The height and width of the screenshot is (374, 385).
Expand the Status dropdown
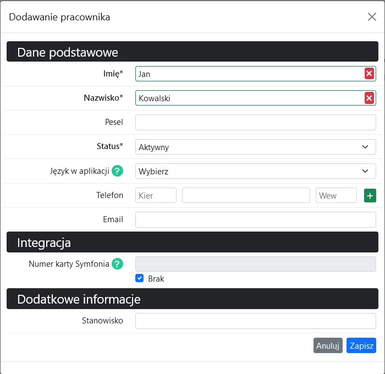[x=255, y=147]
